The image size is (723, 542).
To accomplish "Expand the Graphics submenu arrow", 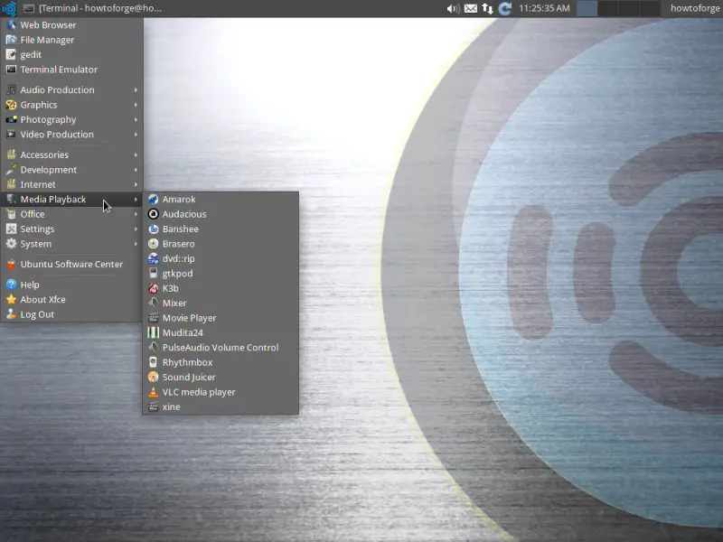I will 136,105.
